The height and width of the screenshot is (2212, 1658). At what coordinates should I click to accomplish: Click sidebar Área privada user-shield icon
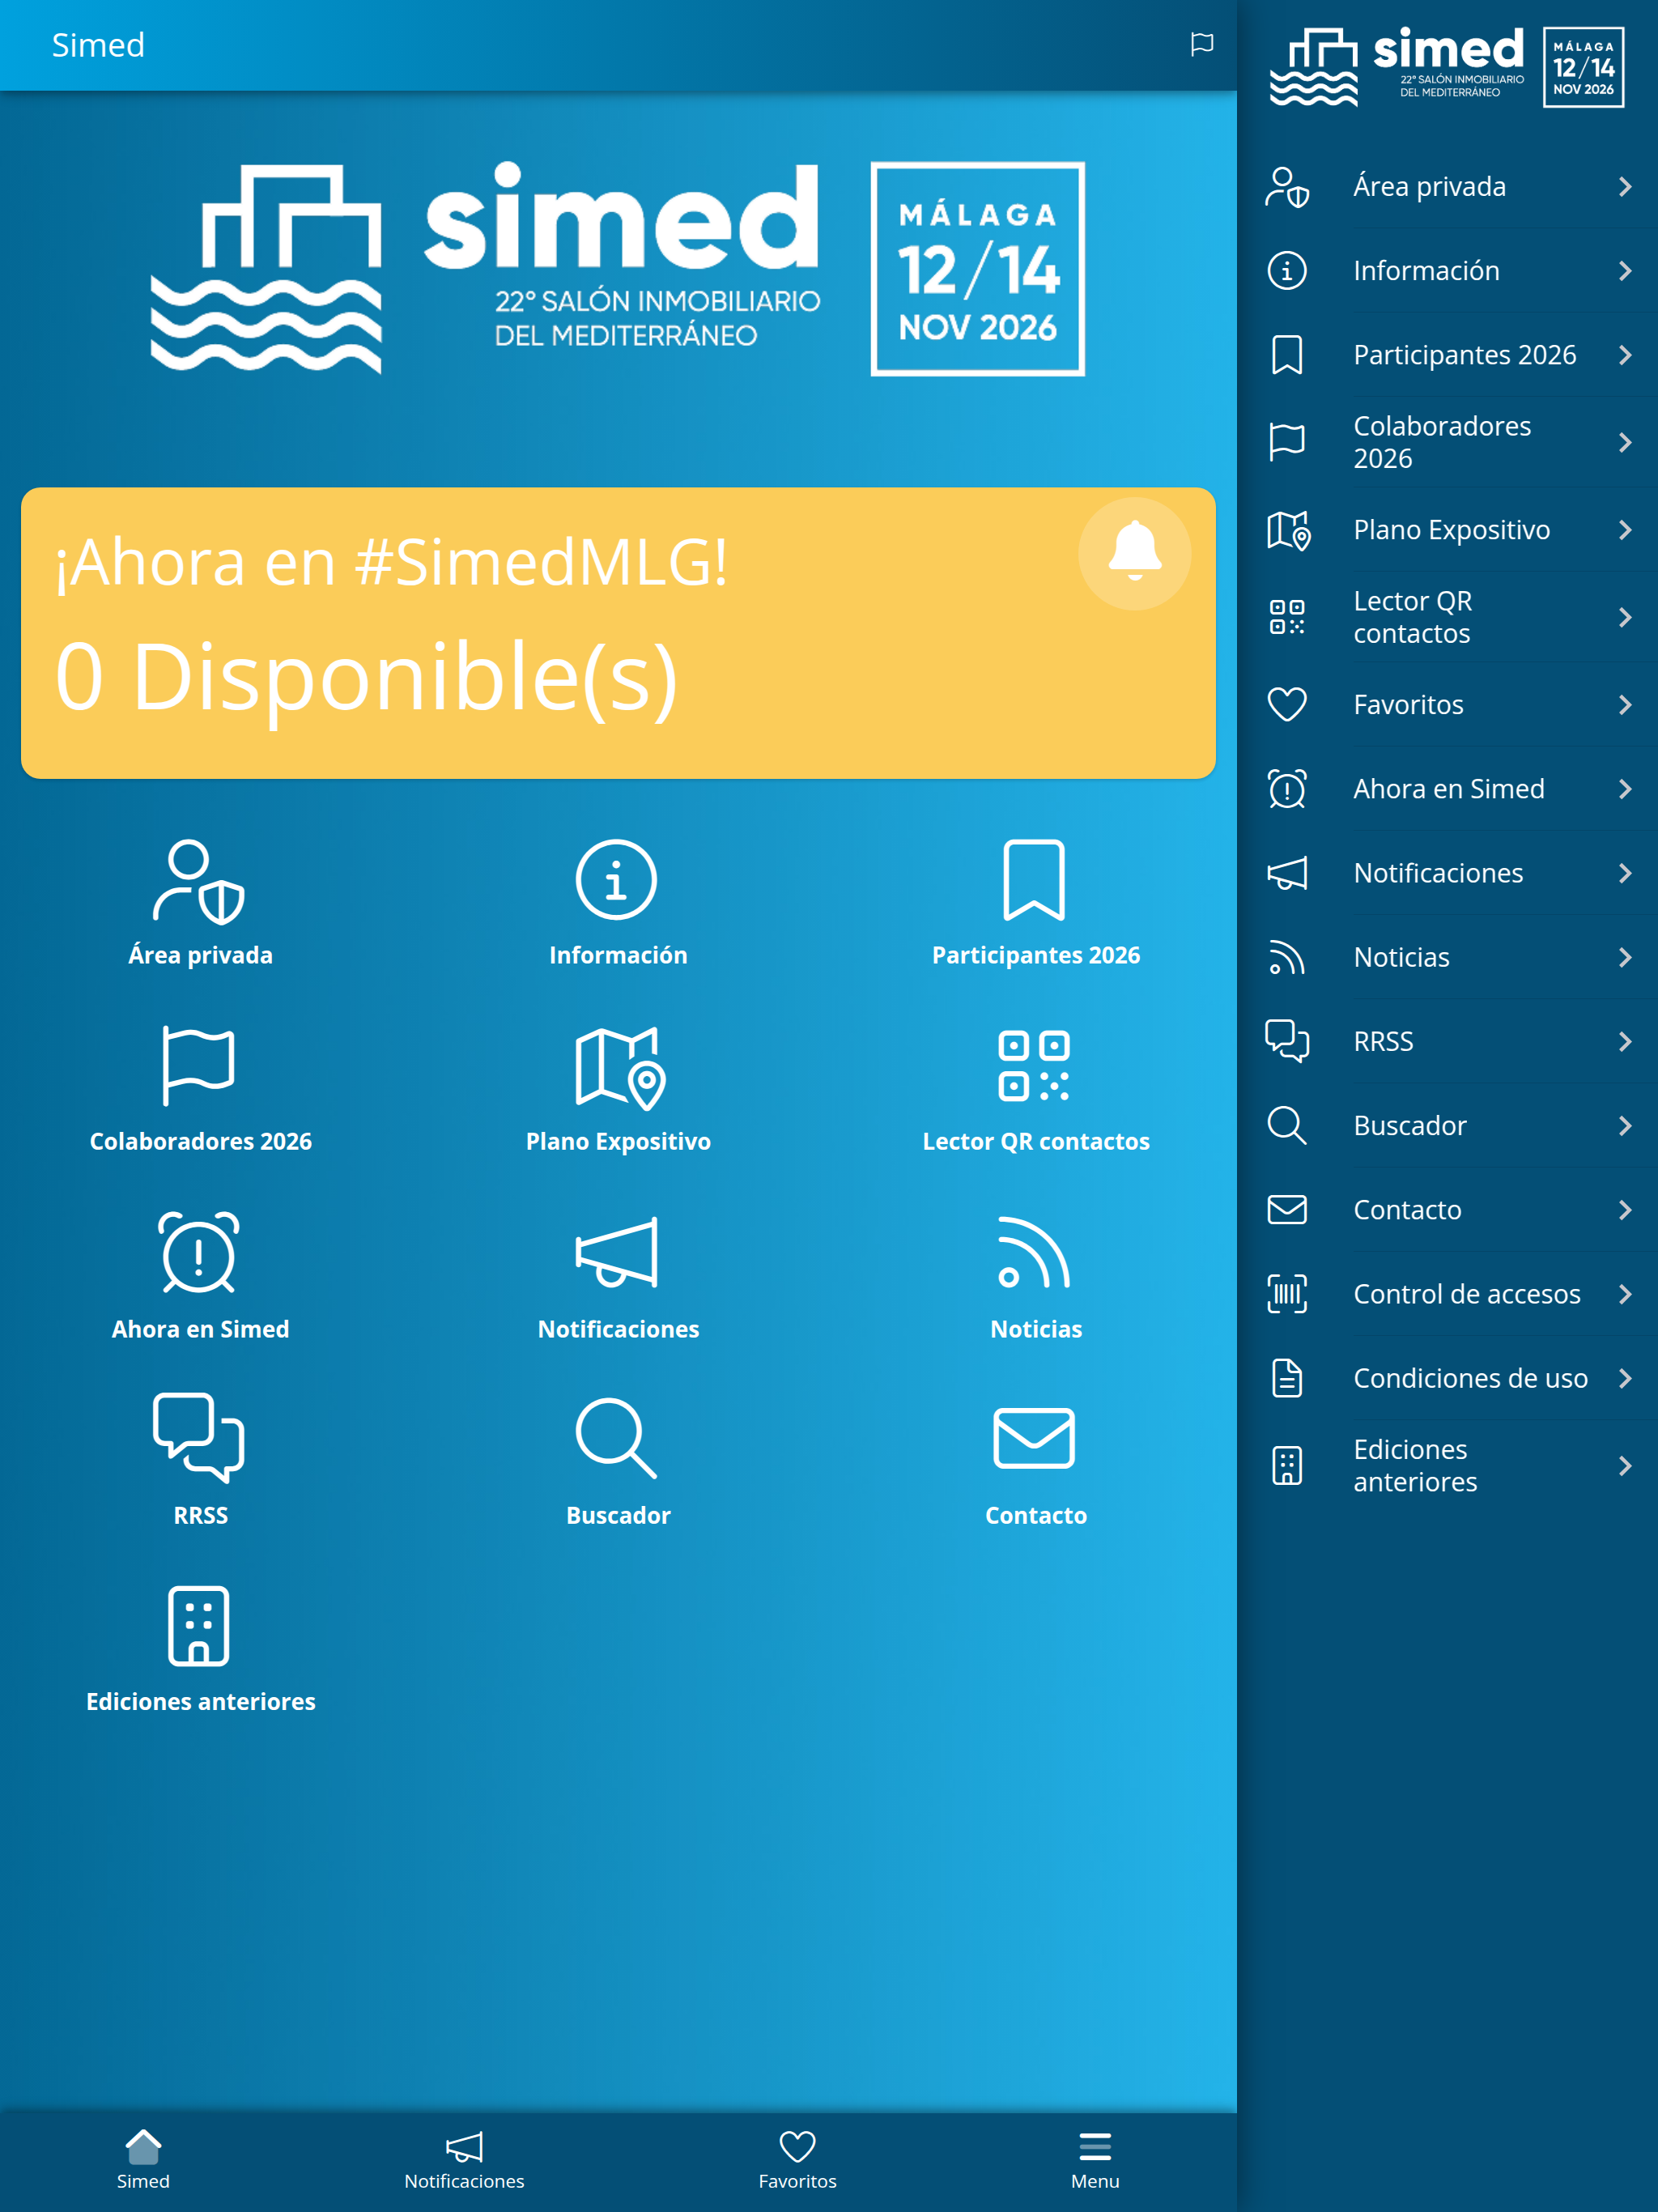coord(1287,187)
